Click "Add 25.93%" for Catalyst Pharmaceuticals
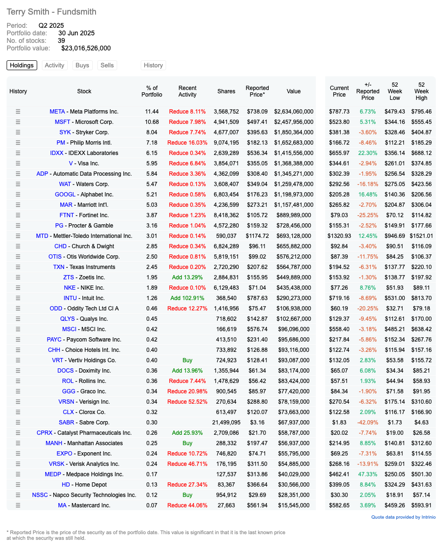441x545 pixels. click(x=187, y=433)
